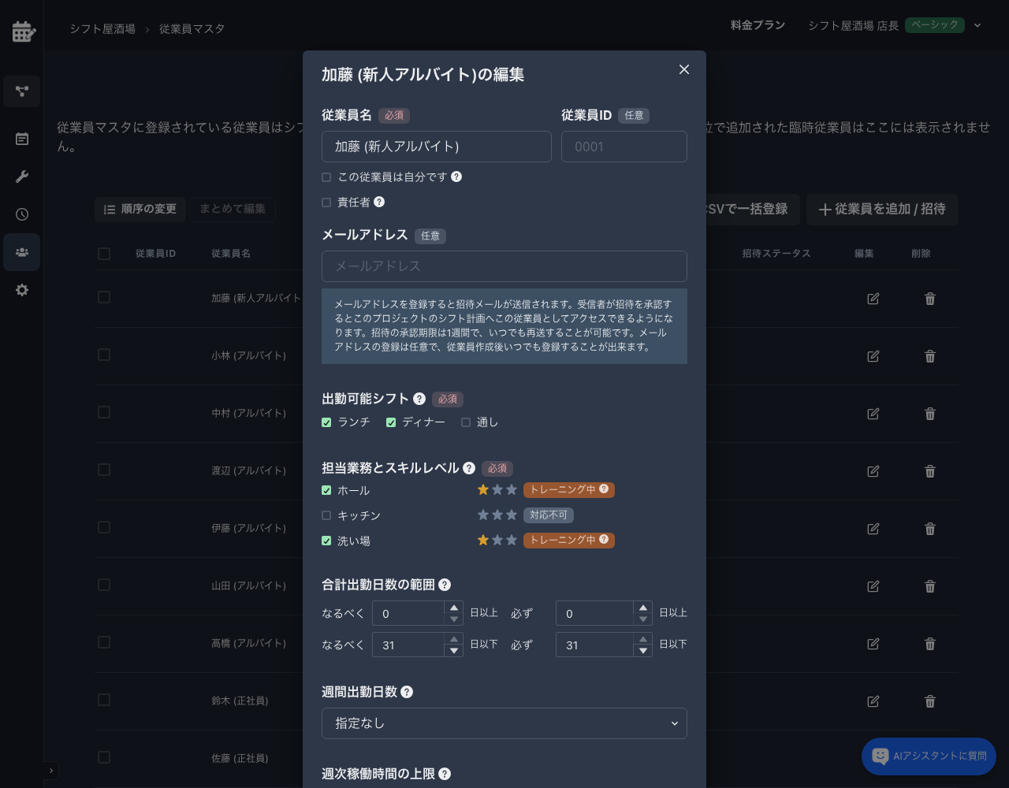Click 順序の変更 button
Screen dimensions: 1009x788
[140, 209]
